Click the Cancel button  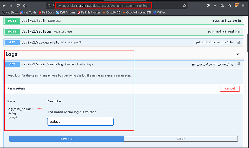click(x=230, y=89)
